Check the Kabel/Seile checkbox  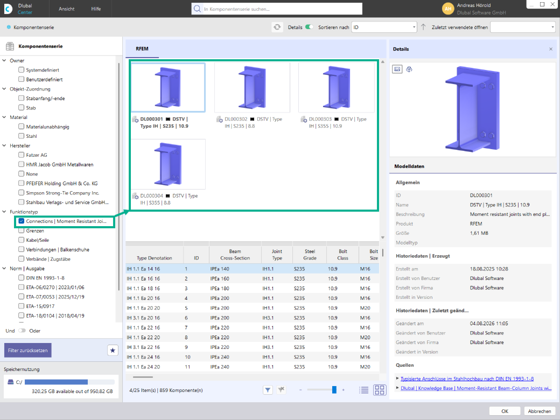tap(22, 240)
